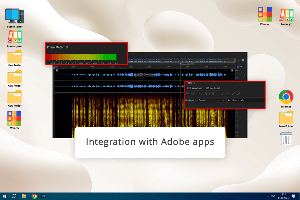Select the Move tool in Tools panel

(x=201, y=93)
